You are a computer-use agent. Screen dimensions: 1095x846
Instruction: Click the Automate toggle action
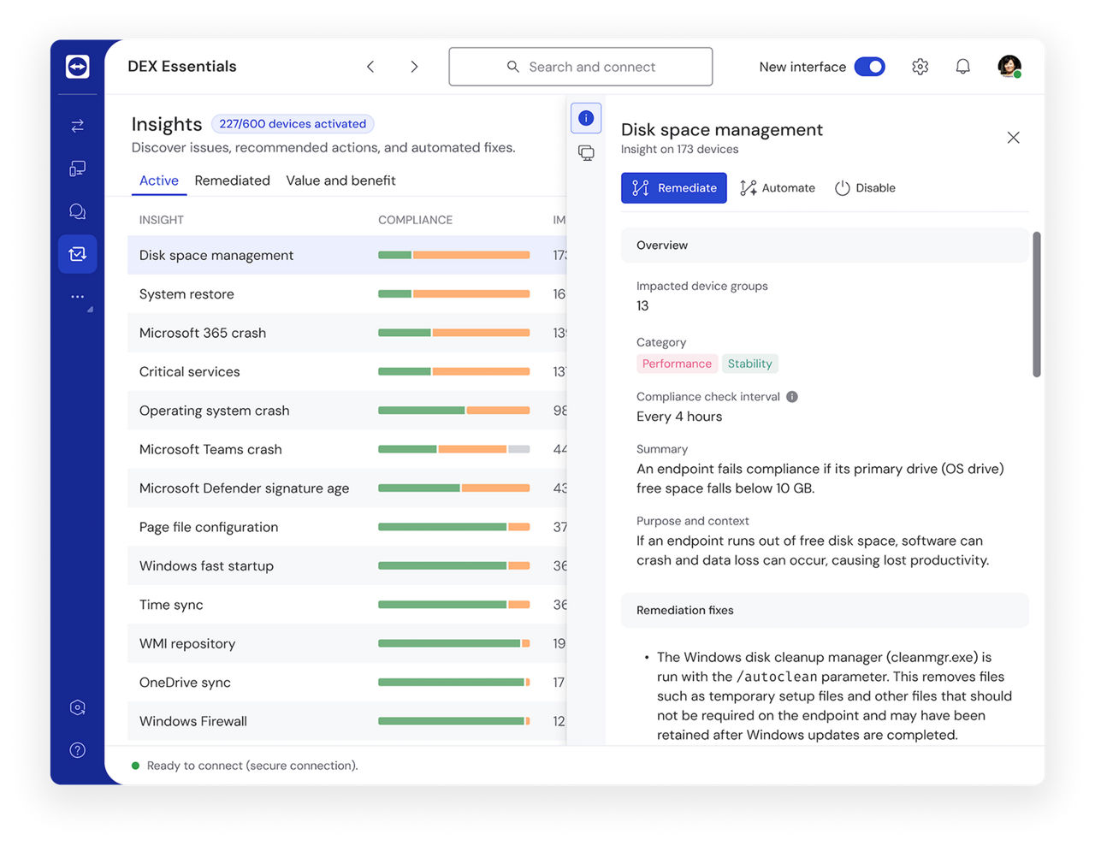pos(777,187)
